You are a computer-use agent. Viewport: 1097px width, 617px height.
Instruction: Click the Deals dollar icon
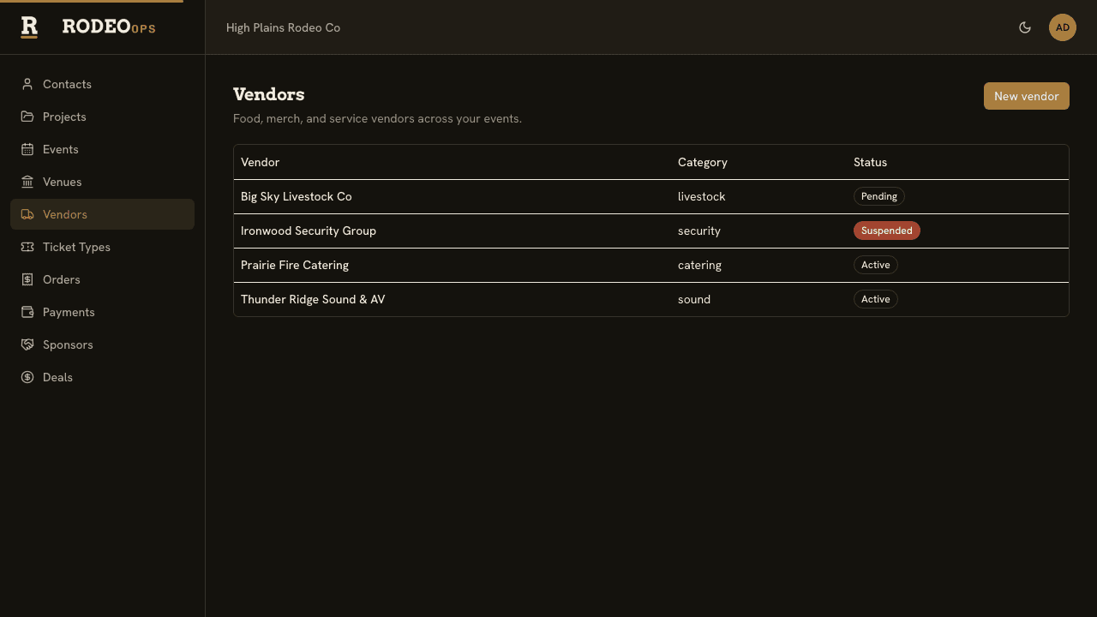(27, 377)
